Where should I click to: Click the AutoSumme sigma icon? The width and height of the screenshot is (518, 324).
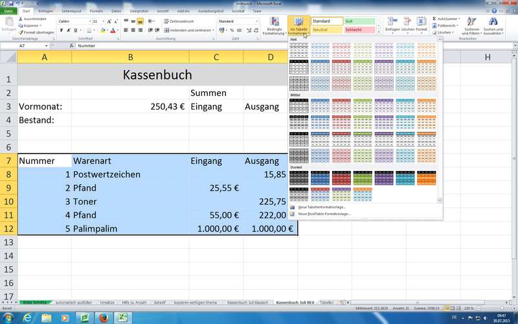coord(433,19)
